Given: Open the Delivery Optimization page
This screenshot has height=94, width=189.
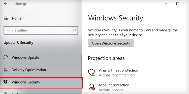Looking at the screenshot, I should click(29, 70).
